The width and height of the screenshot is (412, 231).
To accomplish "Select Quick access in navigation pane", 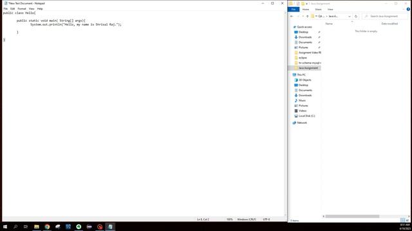I will (304, 27).
